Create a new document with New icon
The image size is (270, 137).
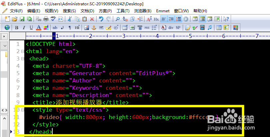7,19
